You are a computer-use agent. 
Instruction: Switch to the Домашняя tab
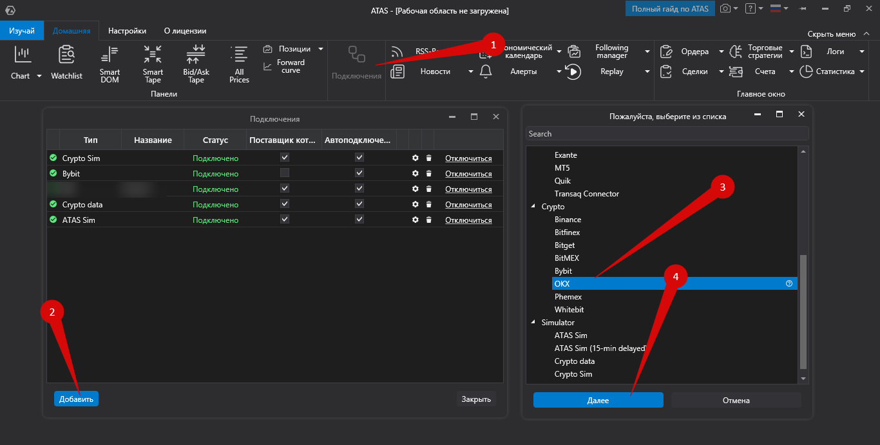click(72, 31)
